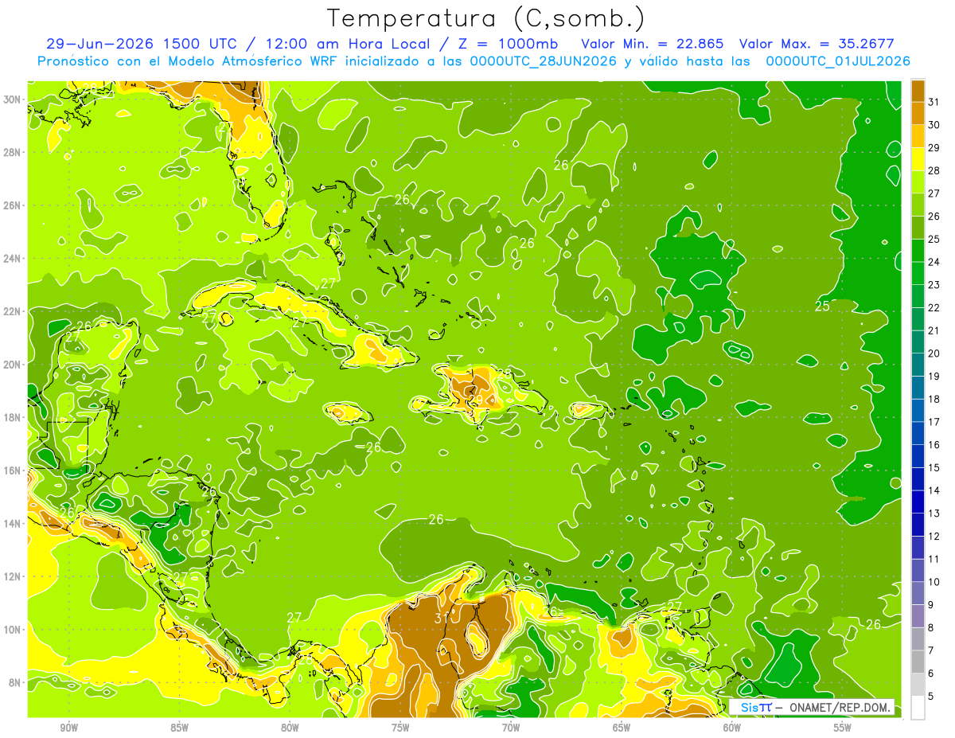Click the '85W' longitude label
This screenshot has width=955, height=738.
tap(180, 728)
